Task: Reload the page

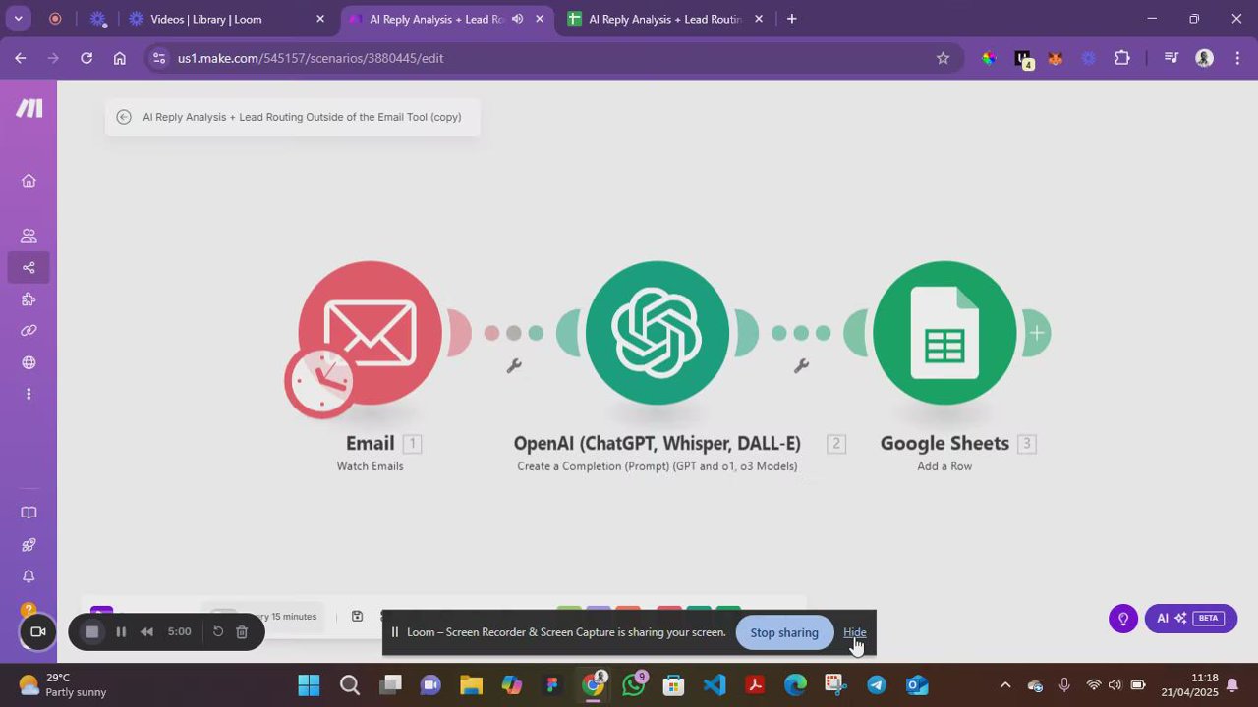Action: coord(86,58)
